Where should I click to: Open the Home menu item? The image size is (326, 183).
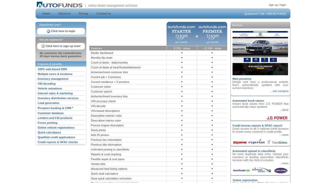pos(46,13)
